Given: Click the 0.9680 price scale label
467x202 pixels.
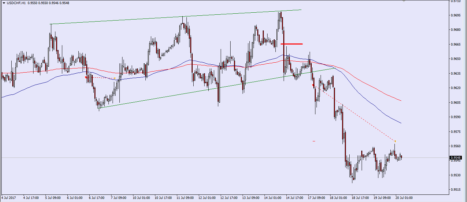Looking at the screenshot, I should pyautogui.click(x=456, y=30).
